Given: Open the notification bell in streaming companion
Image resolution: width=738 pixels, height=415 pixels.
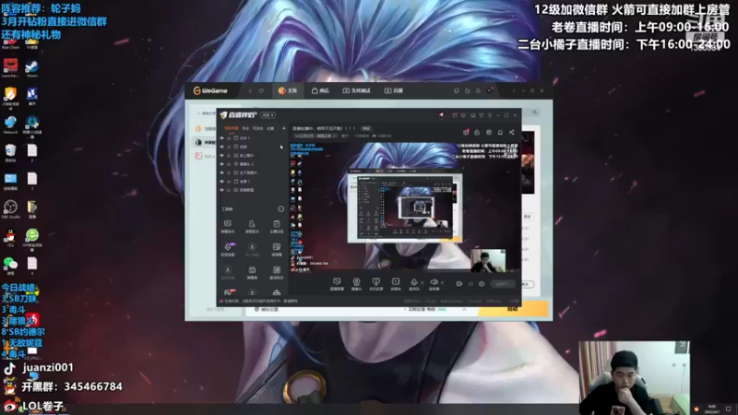Looking at the screenshot, I should coord(500,133).
